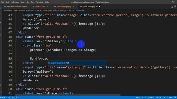Click the Open Changes compare icon
Screen dimensions: 177x99
coord(172,7)
